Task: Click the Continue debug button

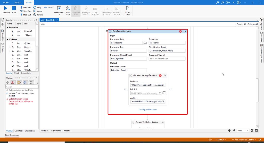Action: pos(6,10)
